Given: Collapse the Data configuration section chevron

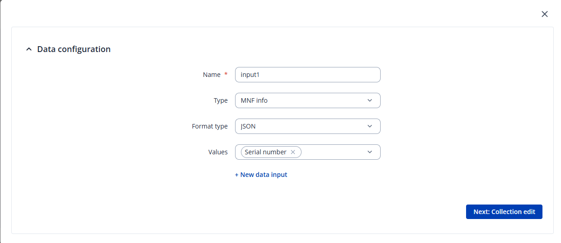Looking at the screenshot, I should pos(29,49).
